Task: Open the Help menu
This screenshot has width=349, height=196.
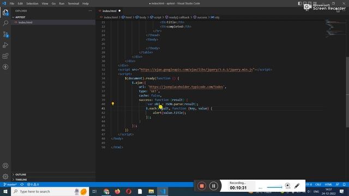Action: tap(86, 4)
